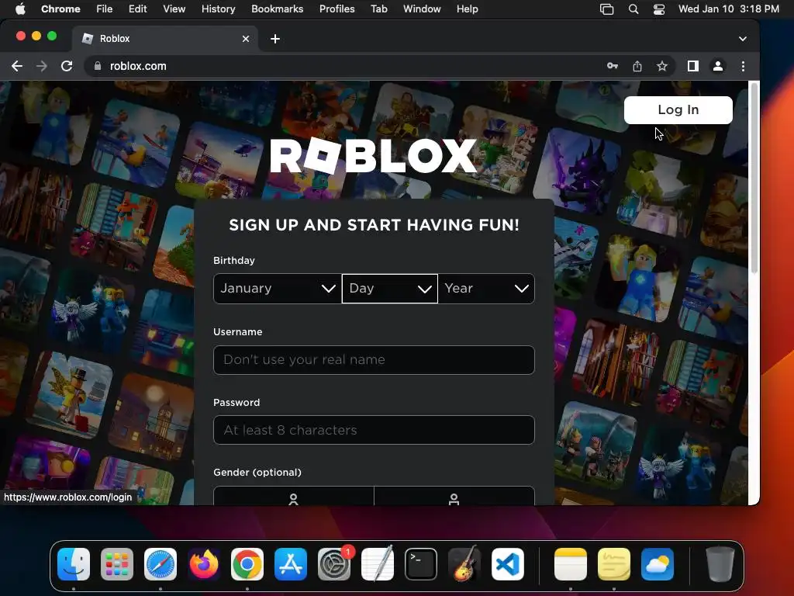The height and width of the screenshot is (596, 794).
Task: Go back with the browser back arrow
Action: coord(17,66)
